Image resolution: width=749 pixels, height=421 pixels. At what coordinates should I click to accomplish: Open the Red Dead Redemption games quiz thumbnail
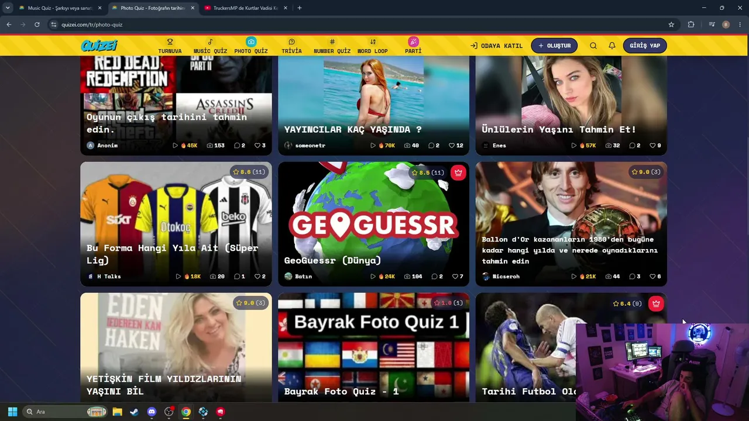click(176, 106)
